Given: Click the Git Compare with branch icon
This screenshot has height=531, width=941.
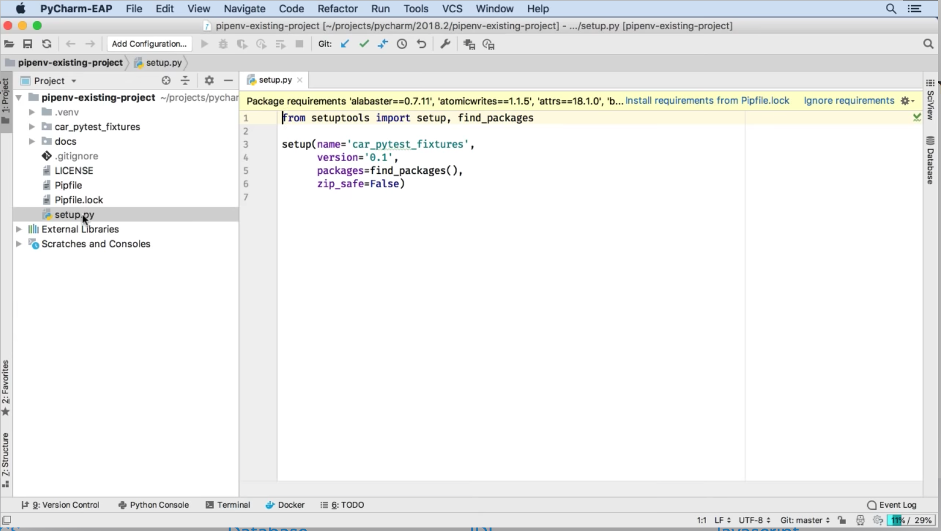Looking at the screenshot, I should point(383,44).
